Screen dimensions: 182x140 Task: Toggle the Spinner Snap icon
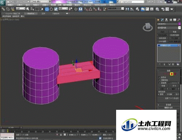99,9
